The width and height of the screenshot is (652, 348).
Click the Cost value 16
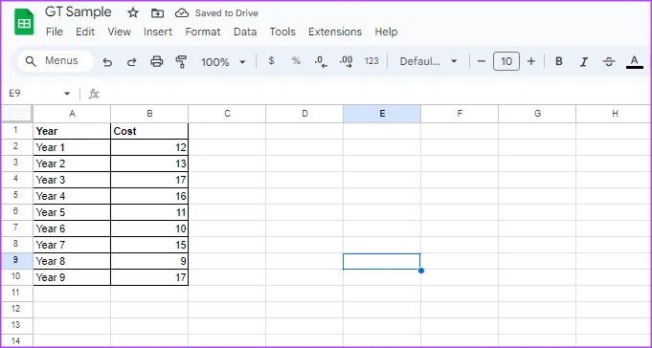[x=149, y=196]
